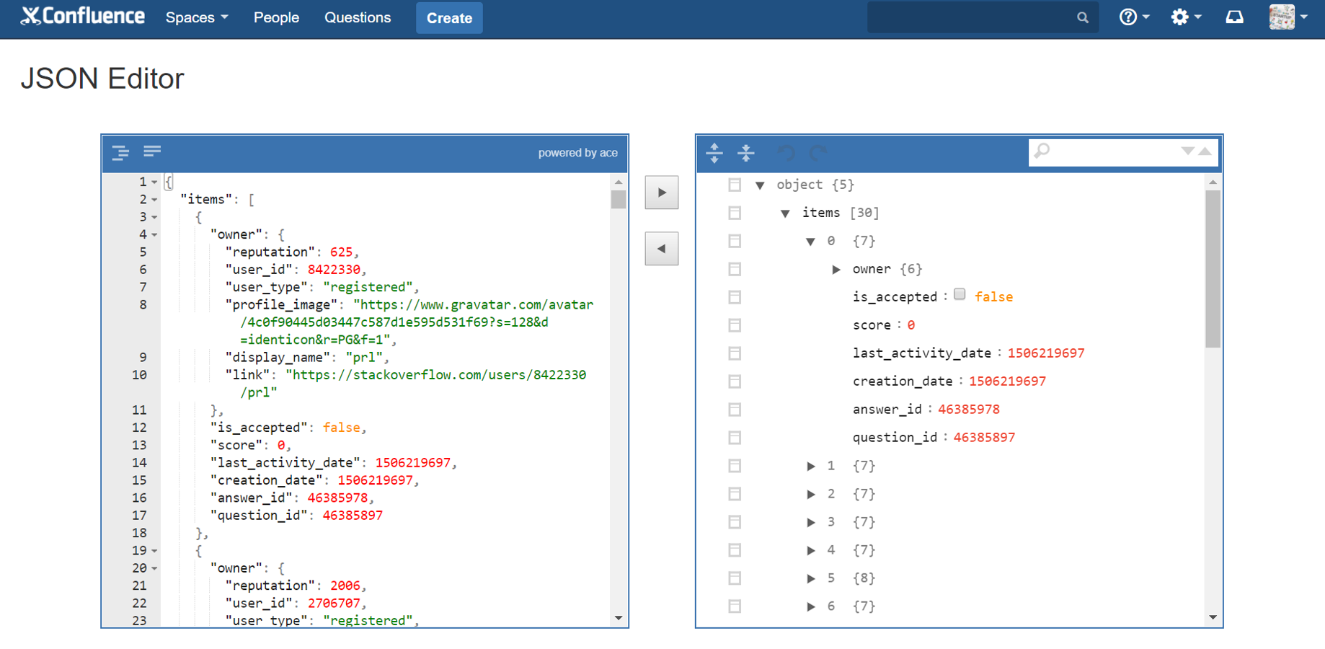Image resolution: width=1325 pixels, height=649 pixels.
Task: Fold code at line 4 arrow
Action: point(154,235)
